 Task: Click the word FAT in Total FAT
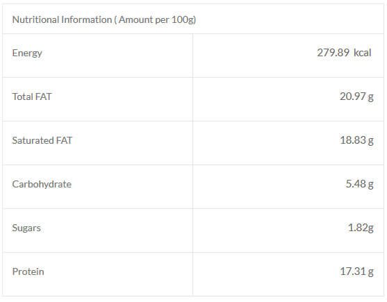pyautogui.click(x=44, y=97)
